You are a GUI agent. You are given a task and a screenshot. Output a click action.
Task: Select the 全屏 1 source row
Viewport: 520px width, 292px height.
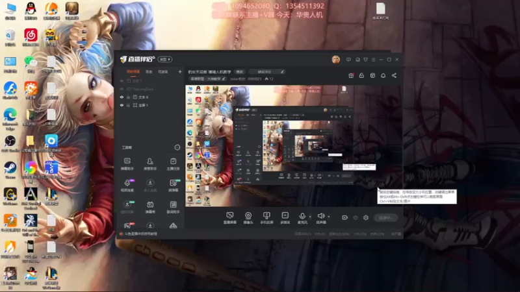click(x=150, y=105)
